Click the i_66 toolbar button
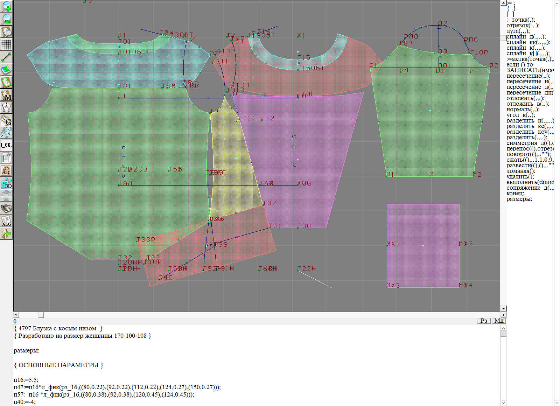Screen dimensions: 560x406 (x=6, y=145)
